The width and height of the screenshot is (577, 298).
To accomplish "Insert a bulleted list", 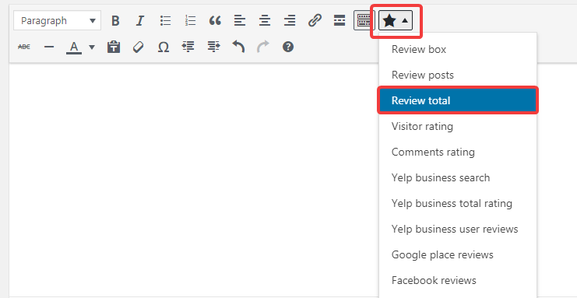I will point(165,20).
